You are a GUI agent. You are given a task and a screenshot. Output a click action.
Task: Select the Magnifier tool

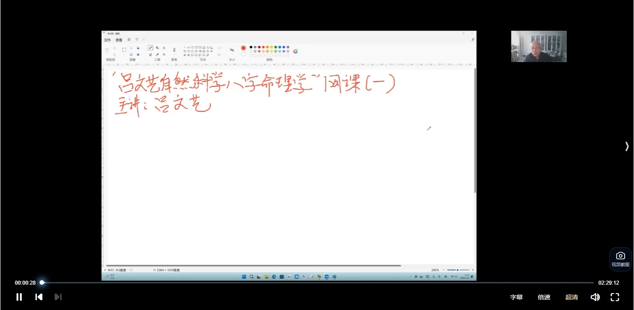(x=164, y=55)
